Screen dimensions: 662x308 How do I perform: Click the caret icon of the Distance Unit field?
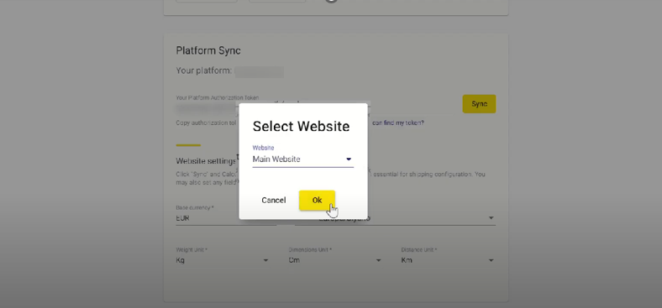(491, 260)
